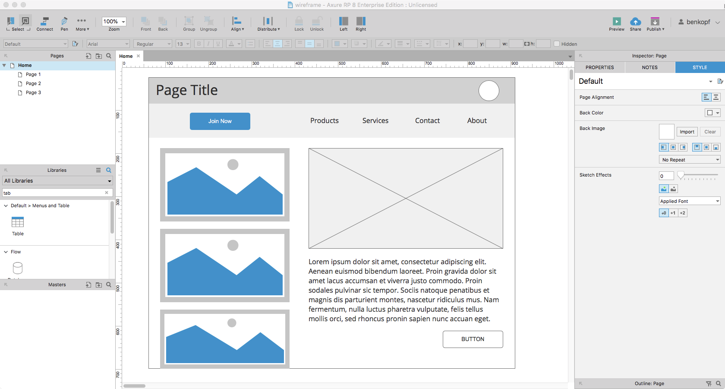
Task: Switch to the NOTES tab in Inspector
Action: click(x=649, y=67)
